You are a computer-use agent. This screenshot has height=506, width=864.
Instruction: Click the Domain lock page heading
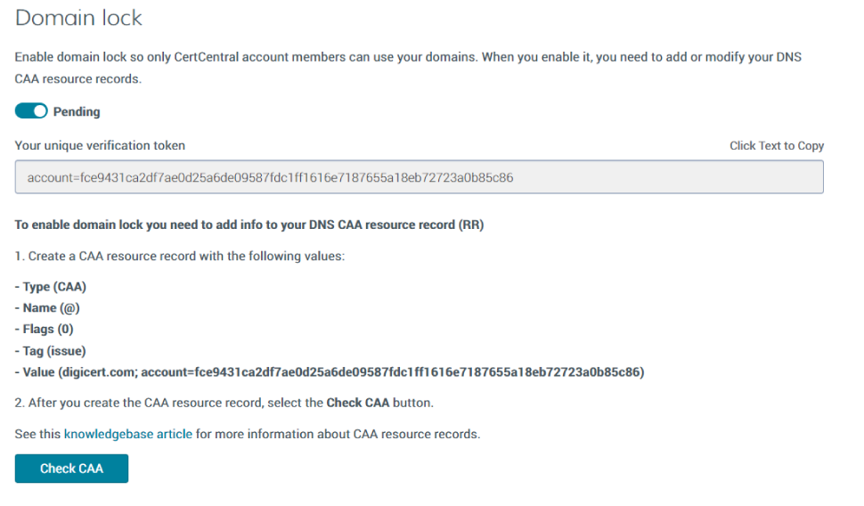click(78, 18)
